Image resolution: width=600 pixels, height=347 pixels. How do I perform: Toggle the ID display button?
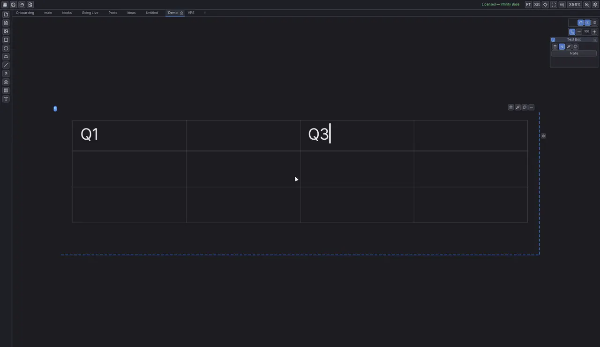tap(594, 23)
